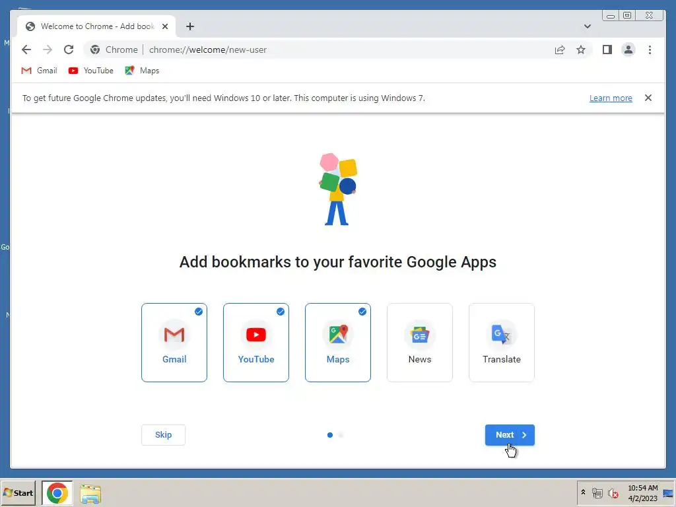676x507 pixels.
Task: Open the side panel icon
Action: [x=607, y=50]
